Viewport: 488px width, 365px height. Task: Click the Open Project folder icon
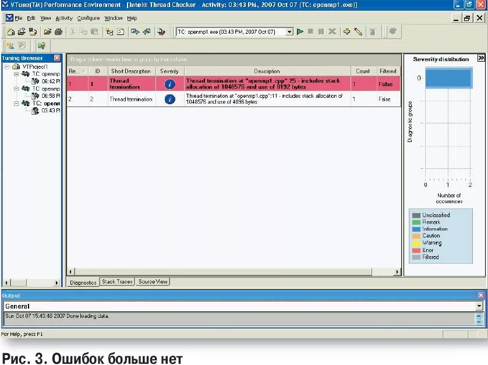(x=22, y=32)
